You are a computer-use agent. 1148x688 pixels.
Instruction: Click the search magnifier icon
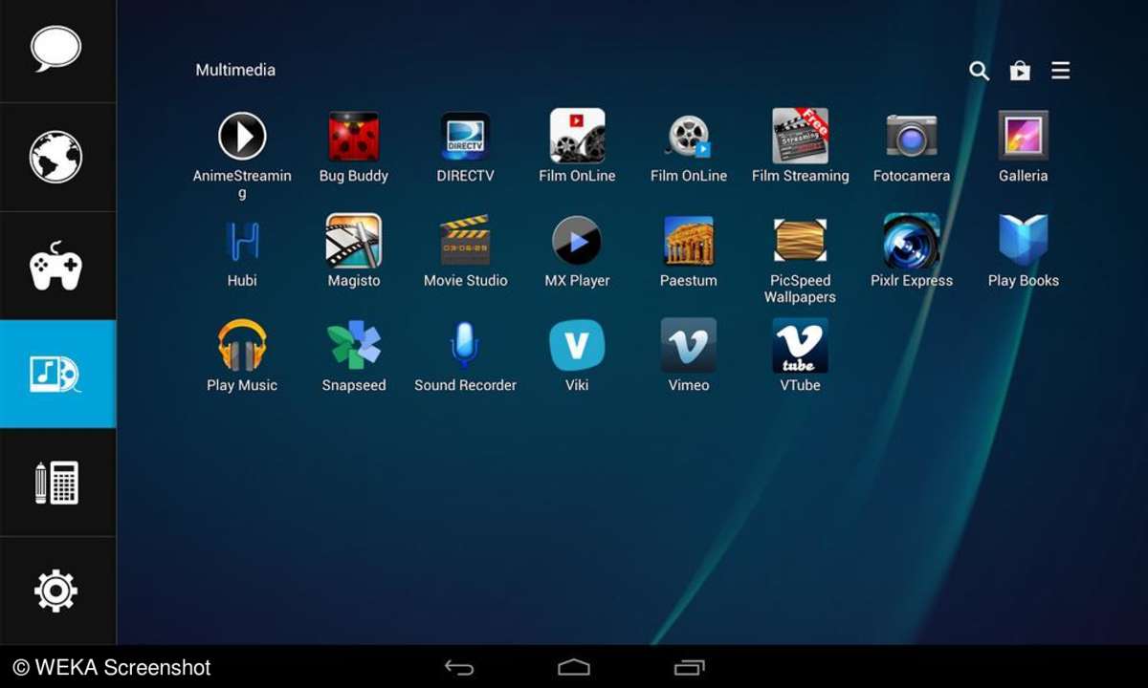979,71
